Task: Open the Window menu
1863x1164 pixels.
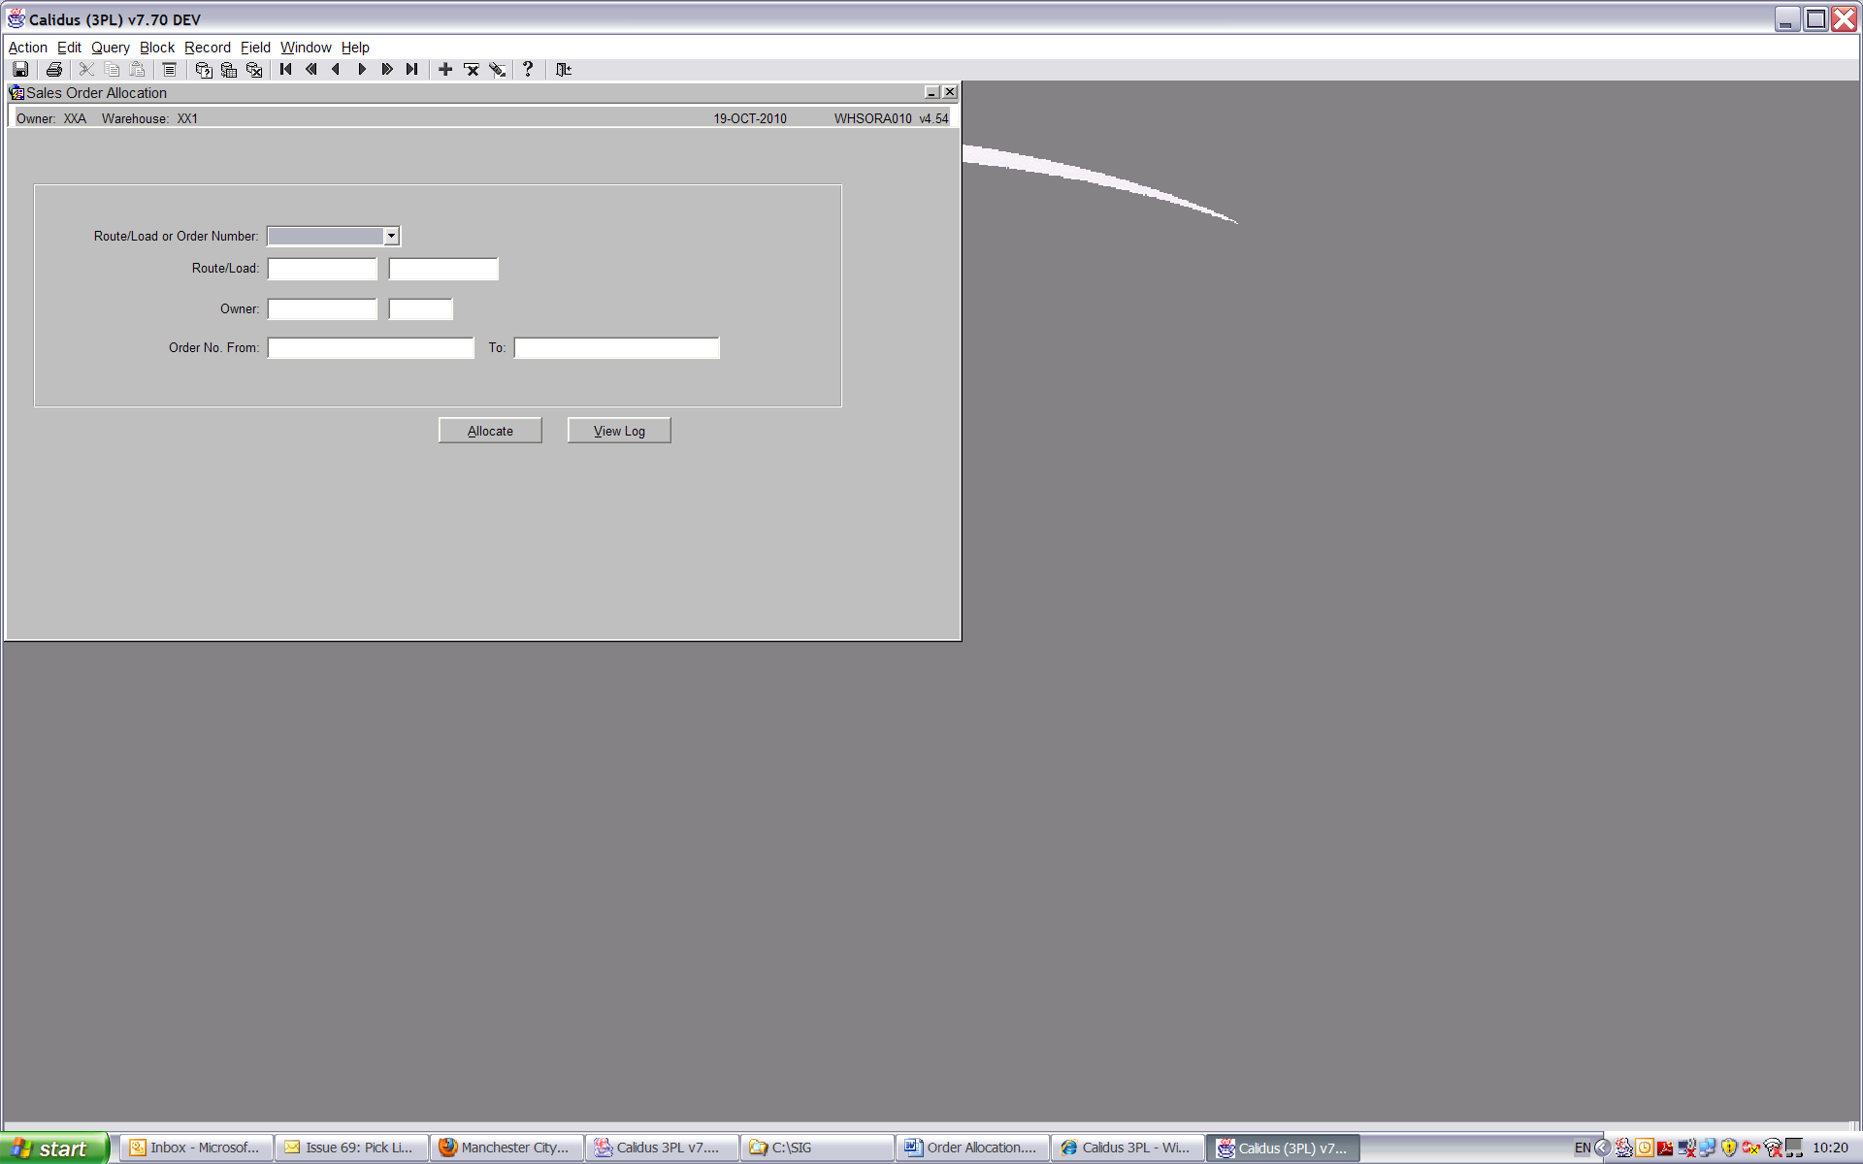Action: [306, 48]
